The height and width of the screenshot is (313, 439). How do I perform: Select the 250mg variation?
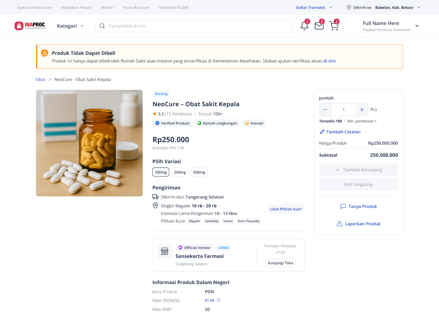[x=180, y=172]
